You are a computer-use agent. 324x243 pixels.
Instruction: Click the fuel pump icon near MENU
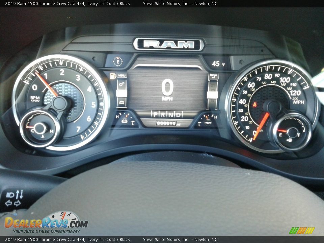click(112, 76)
